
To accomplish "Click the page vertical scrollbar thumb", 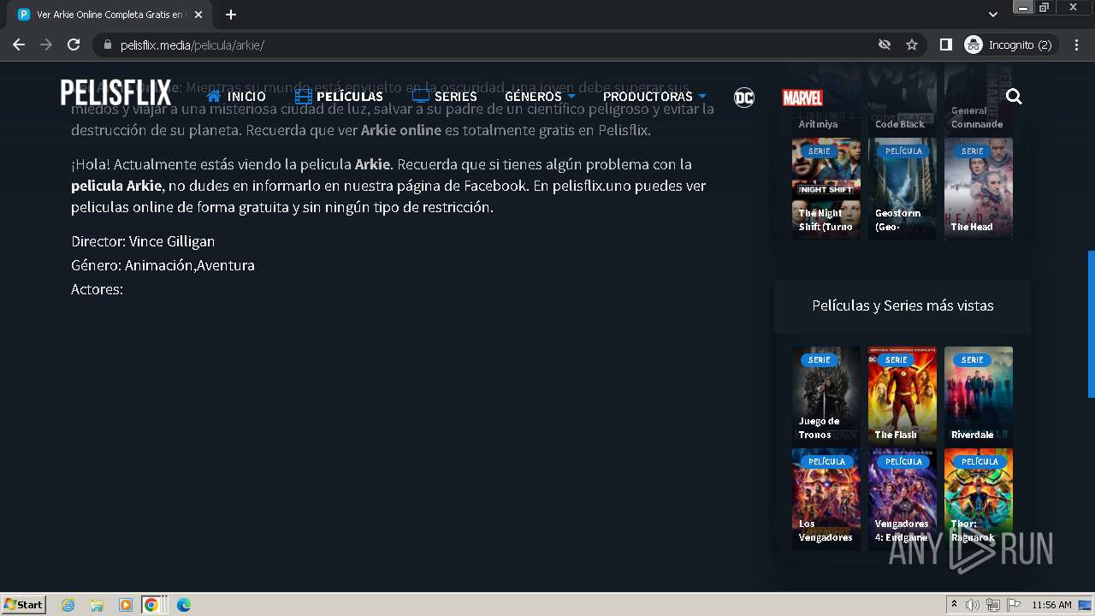I will tap(1091, 324).
